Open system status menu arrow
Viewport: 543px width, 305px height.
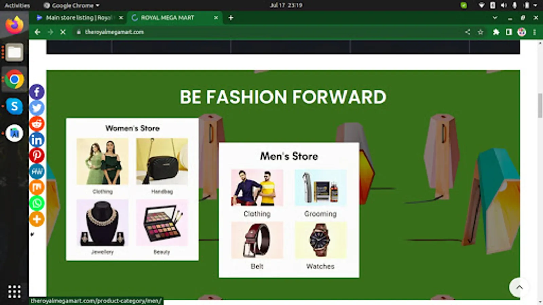click(x=535, y=5)
